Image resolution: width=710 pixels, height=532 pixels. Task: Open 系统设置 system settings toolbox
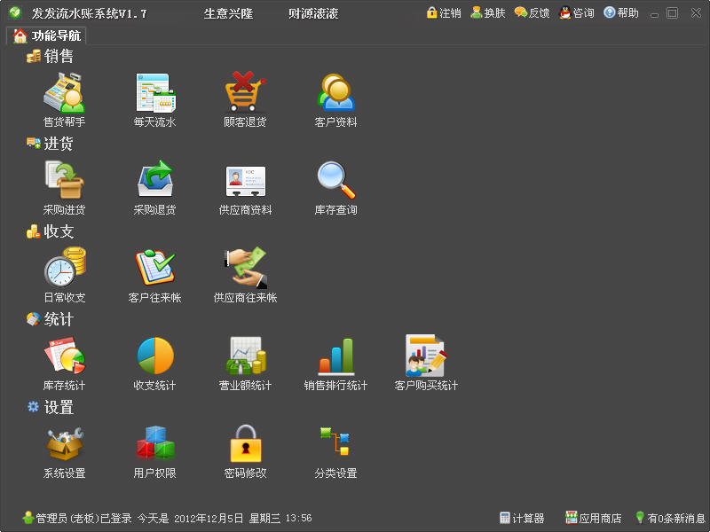(64, 451)
